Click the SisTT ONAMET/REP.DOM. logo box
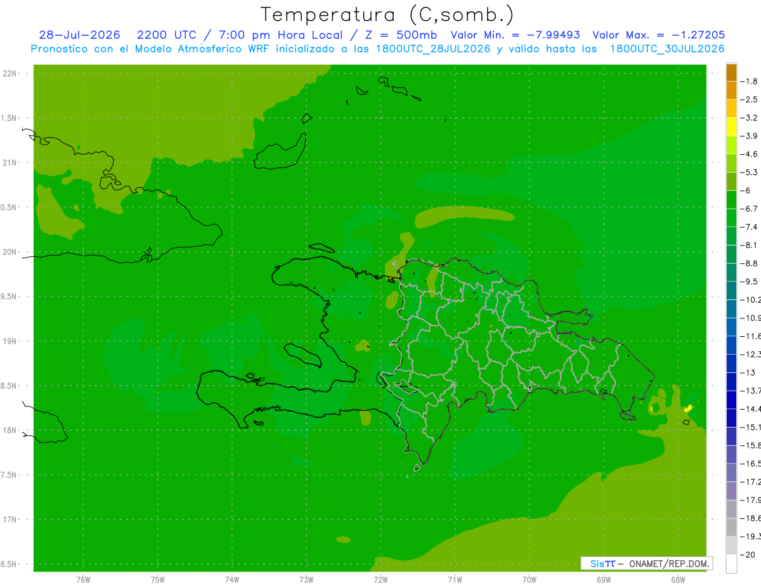 (x=646, y=563)
